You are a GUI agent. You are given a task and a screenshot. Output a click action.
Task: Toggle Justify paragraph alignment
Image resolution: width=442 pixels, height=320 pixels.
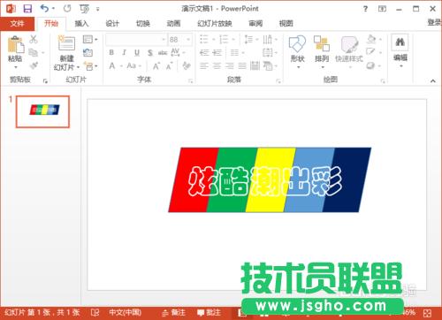[242, 65]
